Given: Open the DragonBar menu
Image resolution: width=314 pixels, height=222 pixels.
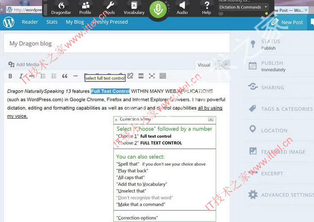Looking at the screenshot, I should point(61,8).
